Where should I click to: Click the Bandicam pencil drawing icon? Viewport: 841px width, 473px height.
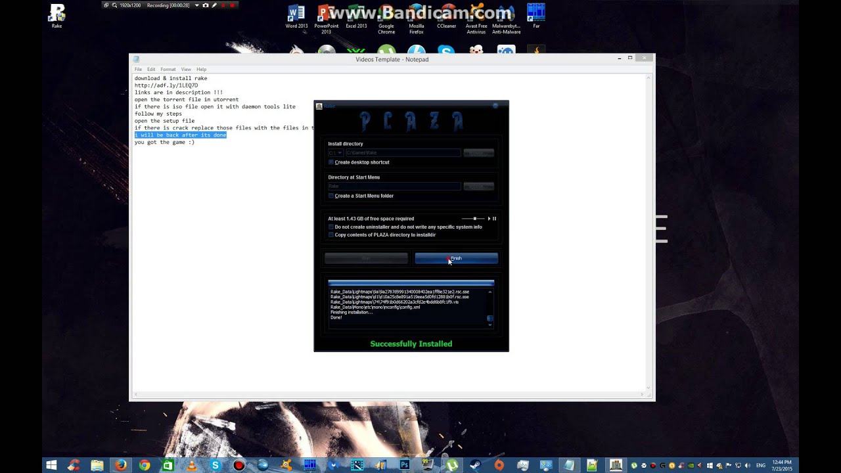[x=214, y=5]
